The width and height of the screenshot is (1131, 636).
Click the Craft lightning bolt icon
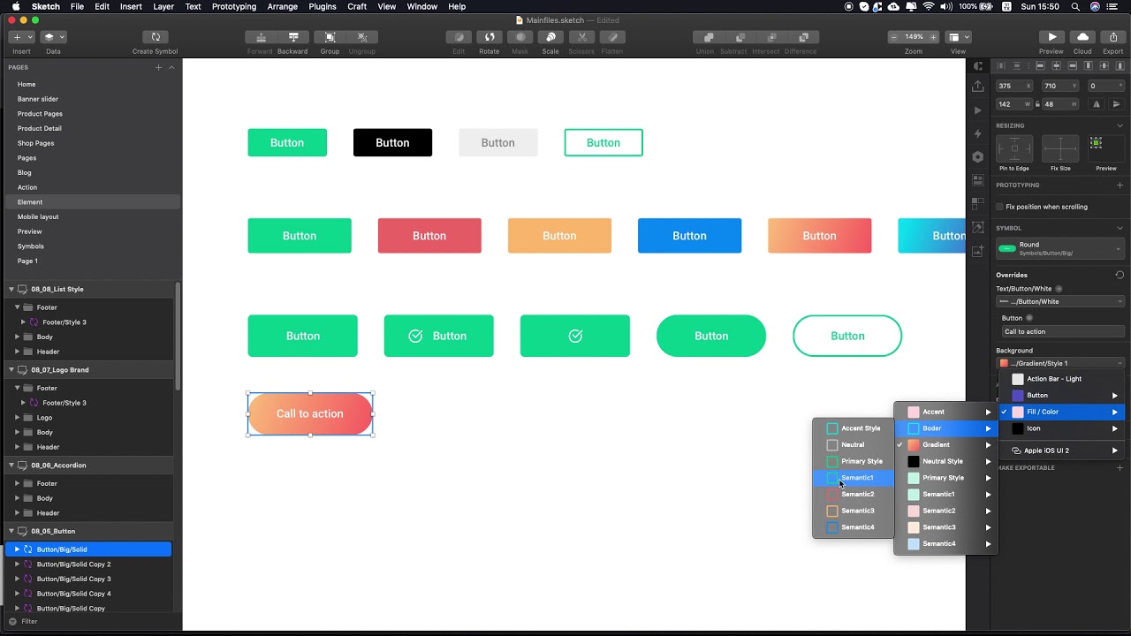tap(977, 133)
